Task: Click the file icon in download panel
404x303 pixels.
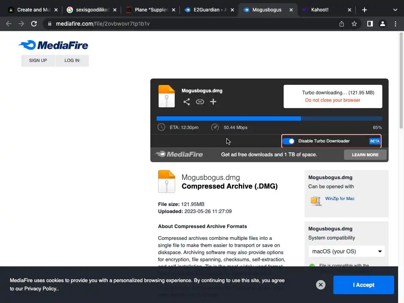Action: 166,96
